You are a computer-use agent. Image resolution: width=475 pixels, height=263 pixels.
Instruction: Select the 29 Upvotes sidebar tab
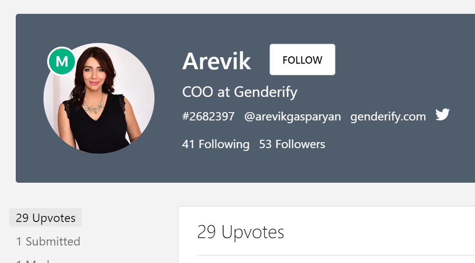[x=46, y=218]
